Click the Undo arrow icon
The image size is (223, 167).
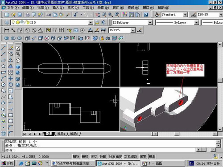tap(76, 15)
